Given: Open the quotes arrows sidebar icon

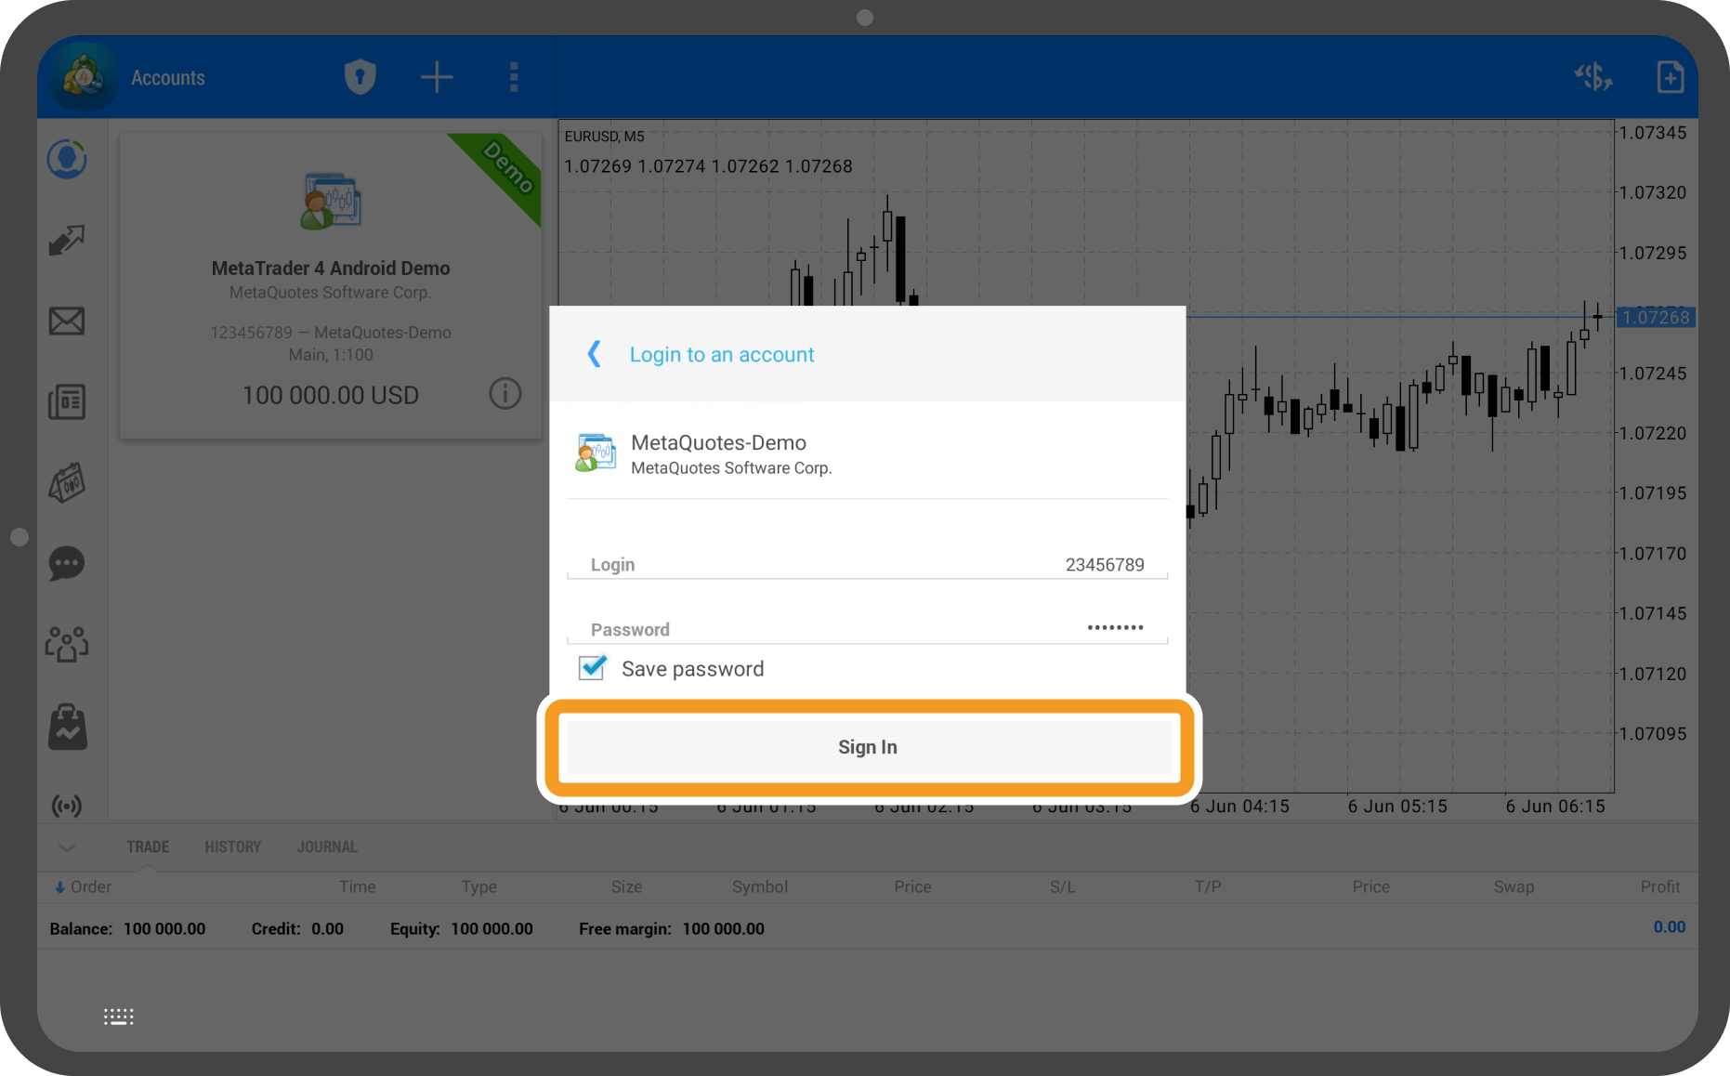Looking at the screenshot, I should tap(67, 240).
